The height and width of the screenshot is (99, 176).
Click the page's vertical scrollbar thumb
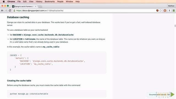pos(175,26)
